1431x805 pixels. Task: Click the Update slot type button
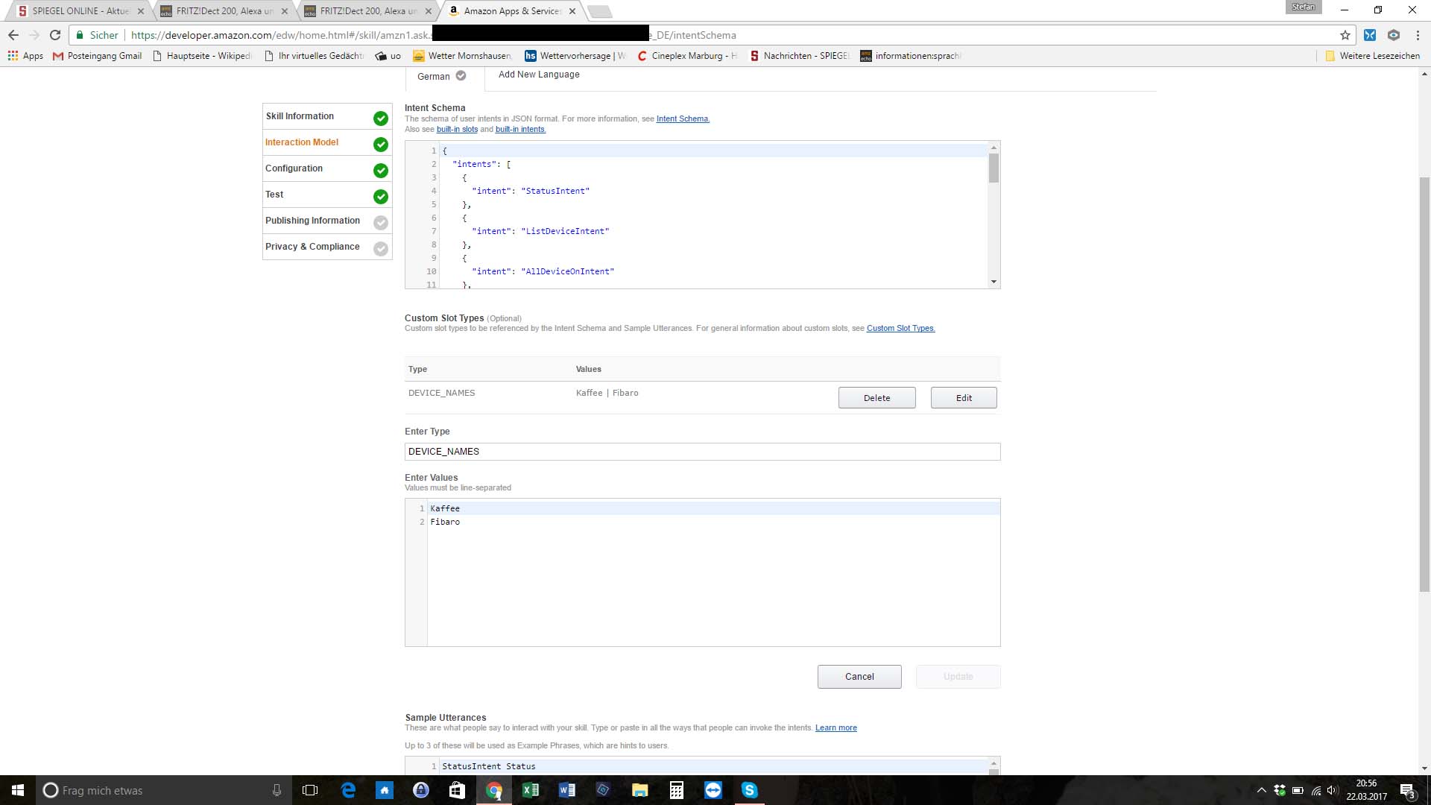(958, 677)
